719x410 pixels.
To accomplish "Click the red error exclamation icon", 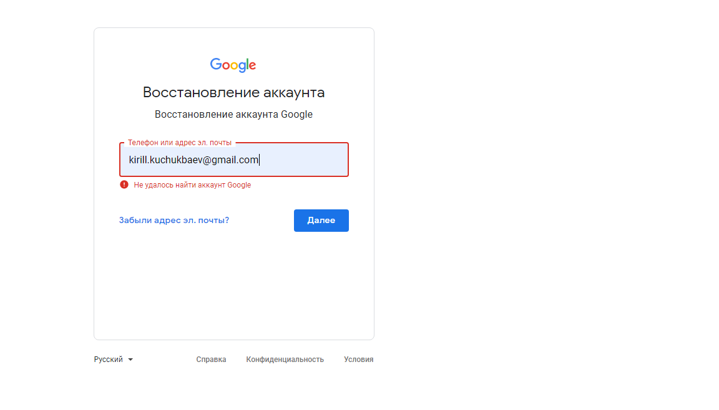I will [124, 185].
